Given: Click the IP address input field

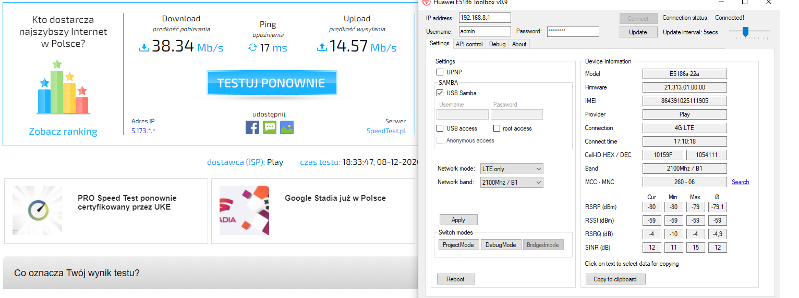Looking at the screenshot, I should tap(485, 18).
